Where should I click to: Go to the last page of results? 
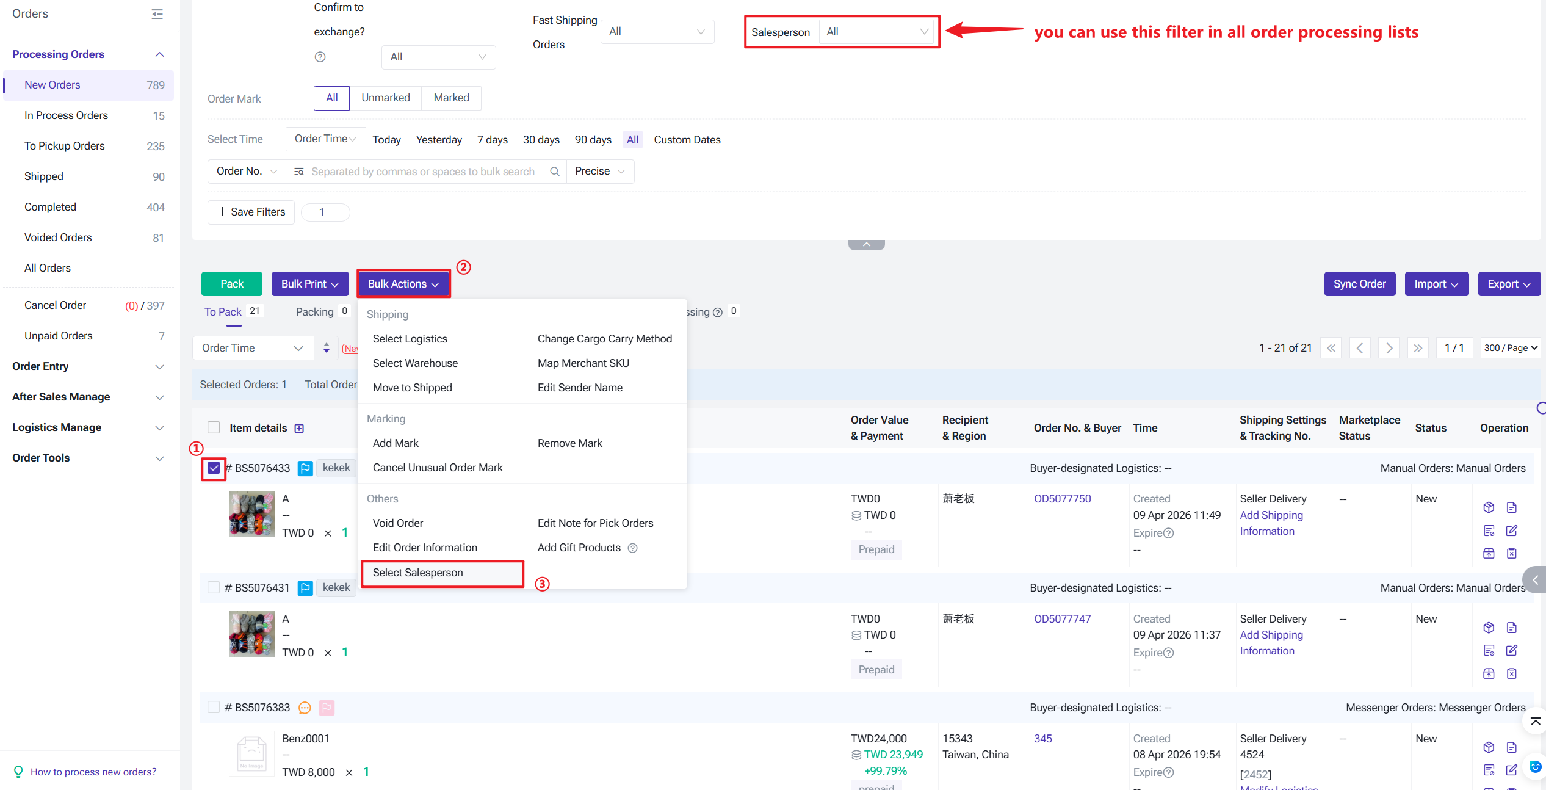coord(1418,348)
